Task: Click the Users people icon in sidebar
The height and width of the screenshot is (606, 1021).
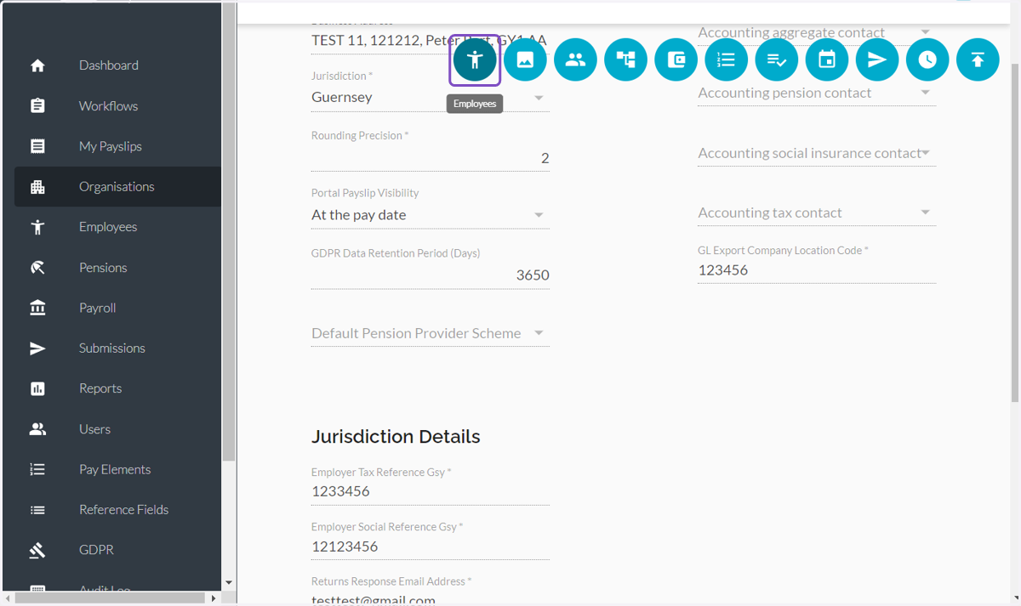Action: [37, 429]
